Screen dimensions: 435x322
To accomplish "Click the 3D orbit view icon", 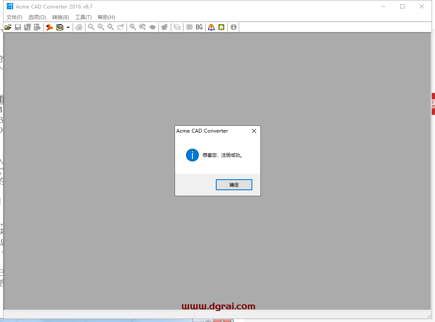I will (153, 27).
